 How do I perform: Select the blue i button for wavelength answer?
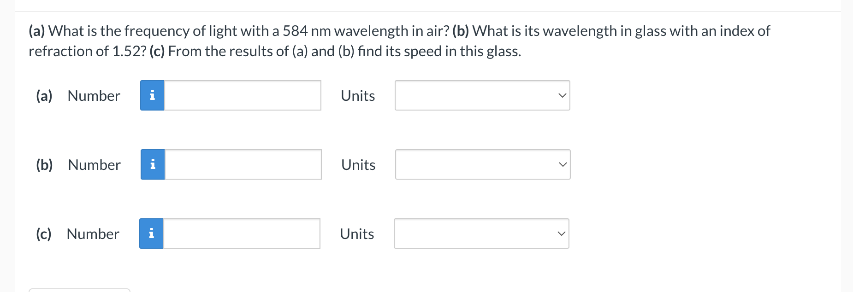[152, 164]
